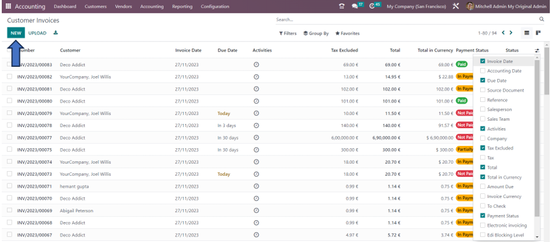Tick the Salesperson column checkbox
This screenshot has width=551, height=242.
click(x=482, y=110)
